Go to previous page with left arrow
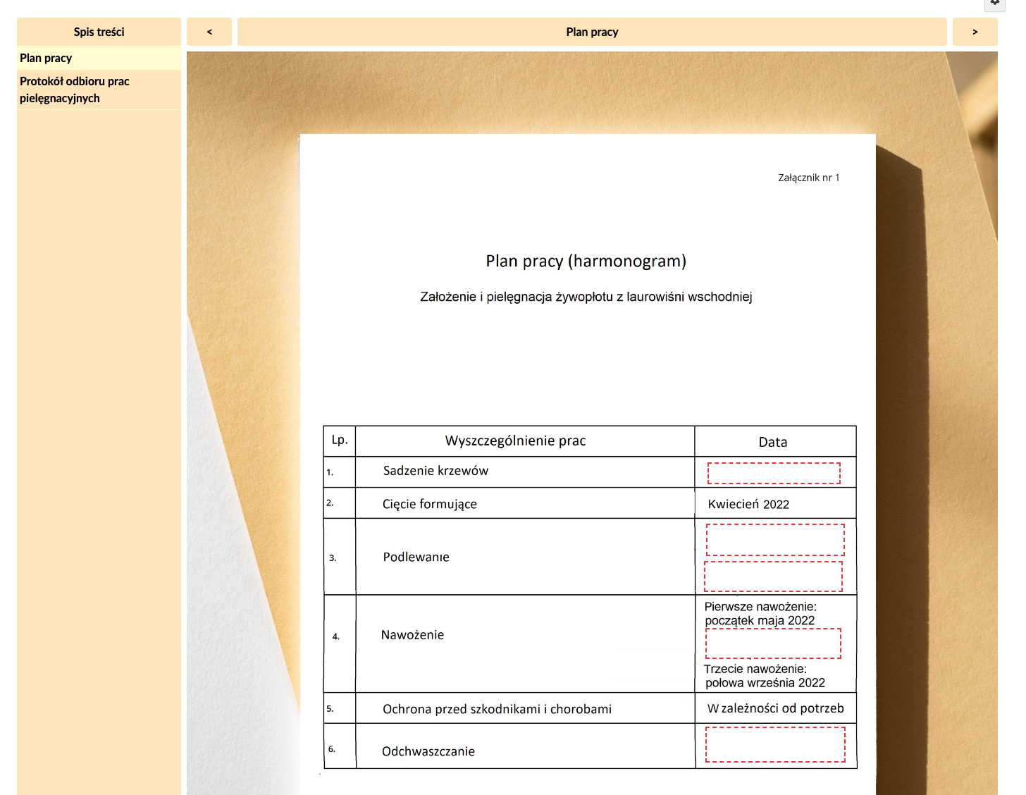1026x795 pixels. point(209,32)
